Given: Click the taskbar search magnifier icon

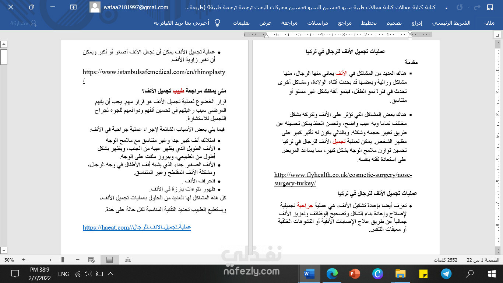Looking at the screenshot, I should click(x=470, y=274).
